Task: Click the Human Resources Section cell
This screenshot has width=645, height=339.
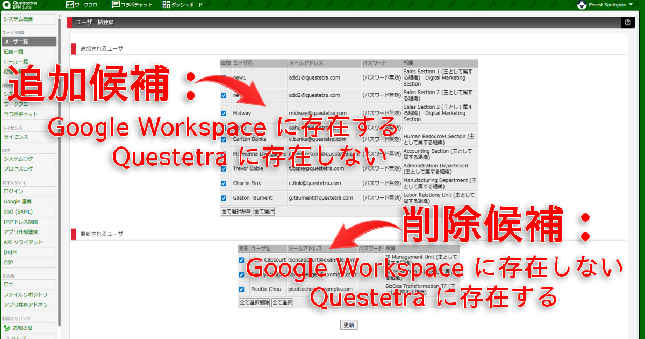Action: [440, 139]
